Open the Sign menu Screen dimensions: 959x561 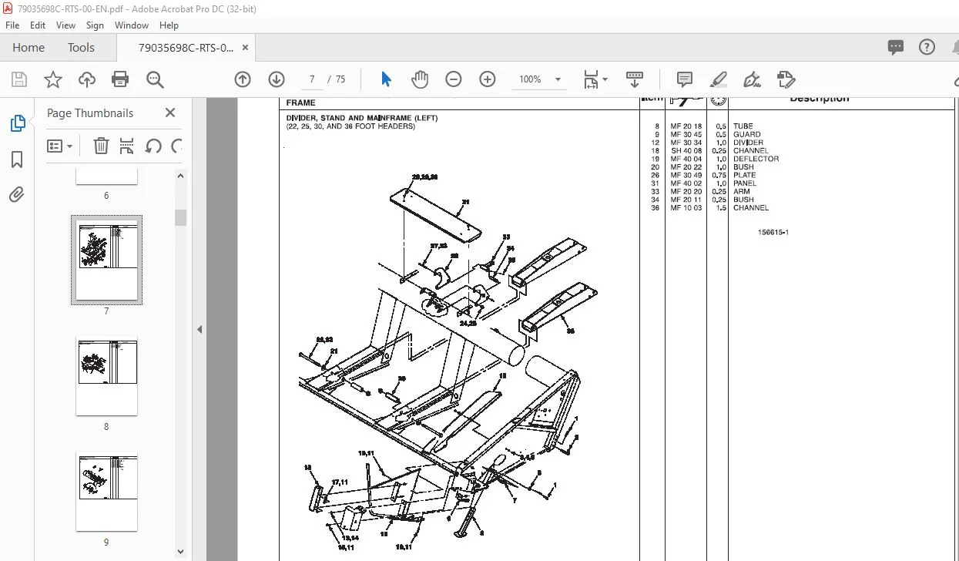click(95, 25)
